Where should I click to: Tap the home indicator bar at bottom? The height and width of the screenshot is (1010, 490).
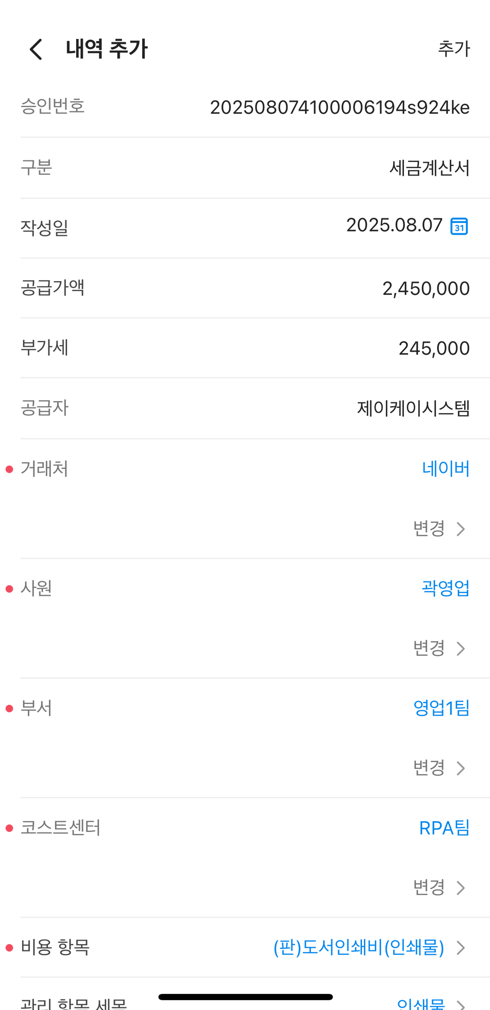[245, 997]
